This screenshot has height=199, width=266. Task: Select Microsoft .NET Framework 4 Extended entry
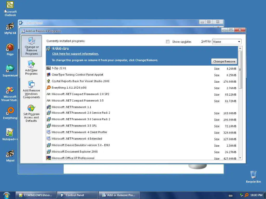point(142,139)
